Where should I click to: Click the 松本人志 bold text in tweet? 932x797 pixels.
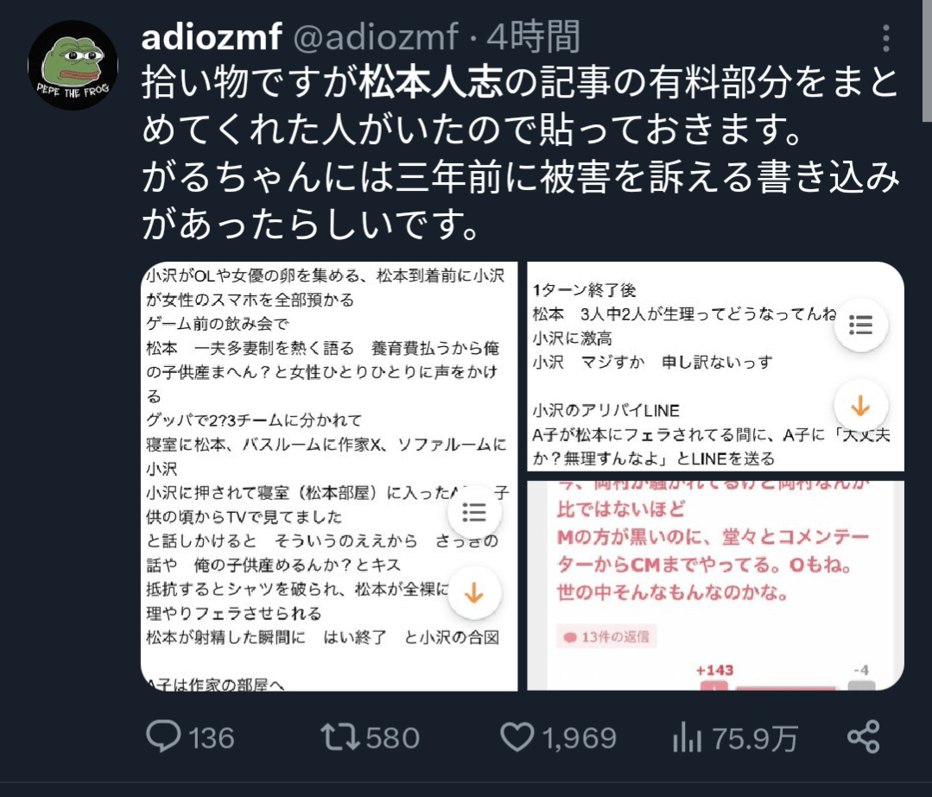(x=431, y=83)
